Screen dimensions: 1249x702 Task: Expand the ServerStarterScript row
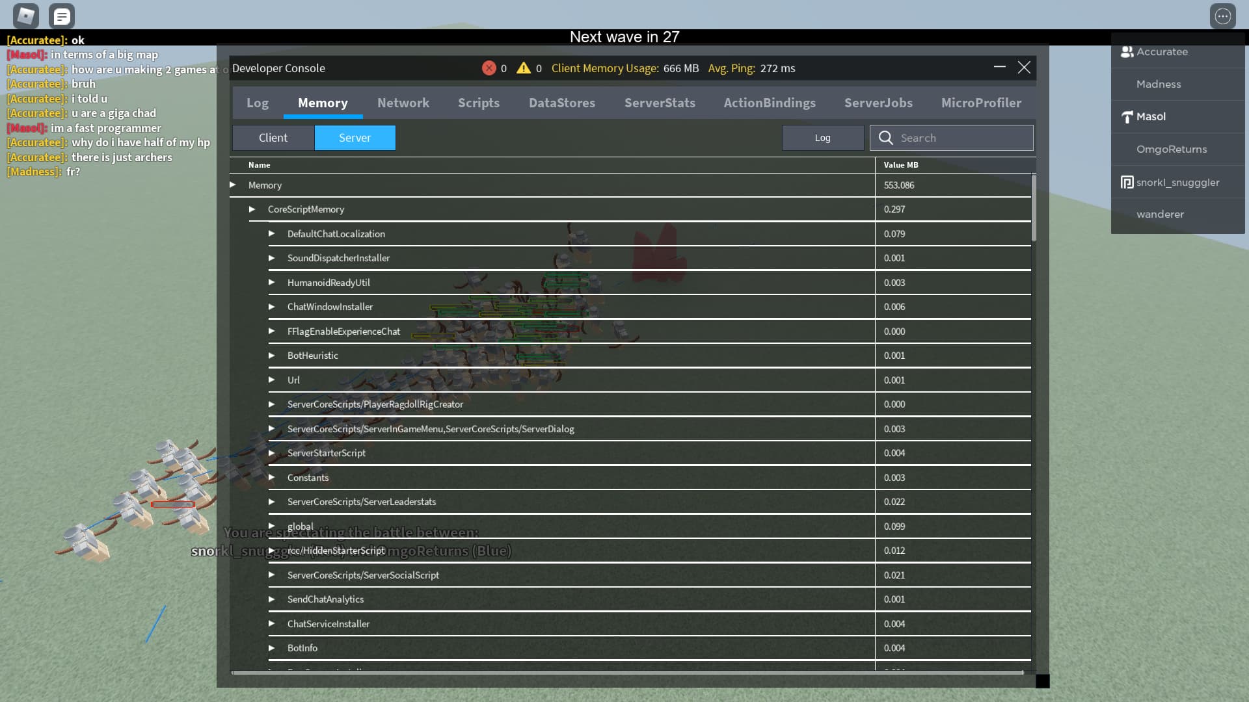tap(272, 453)
